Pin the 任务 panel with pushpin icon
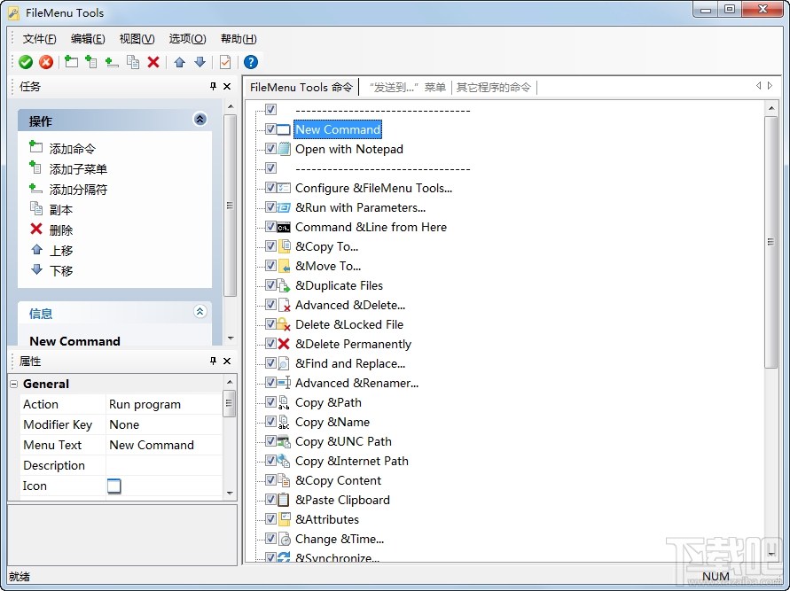Screen dimensions: 790x591 click(213, 87)
